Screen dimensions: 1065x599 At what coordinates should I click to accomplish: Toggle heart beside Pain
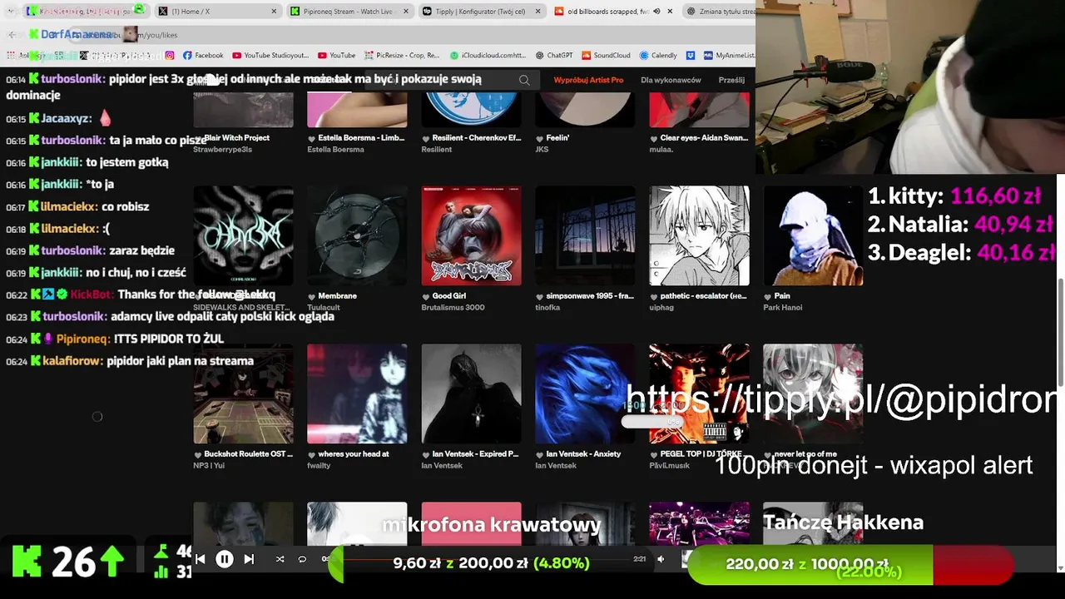768,296
